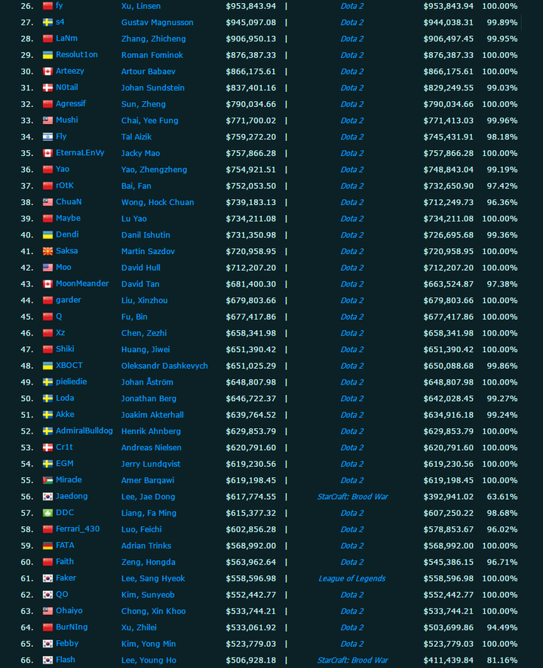Open player profile for LaNm
The image size is (543, 668).
click(x=66, y=38)
